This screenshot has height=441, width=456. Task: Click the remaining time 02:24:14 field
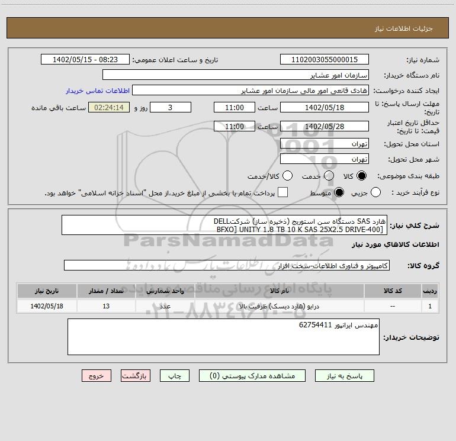[x=109, y=107]
